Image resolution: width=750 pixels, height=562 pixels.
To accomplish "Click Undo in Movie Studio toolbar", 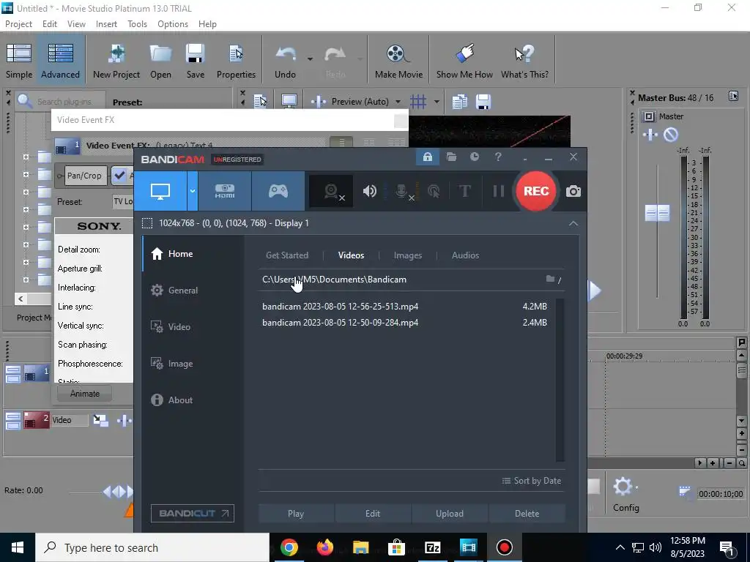I will [286, 61].
